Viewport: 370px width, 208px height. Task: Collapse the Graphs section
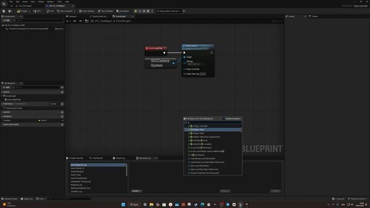click(x=2, y=92)
